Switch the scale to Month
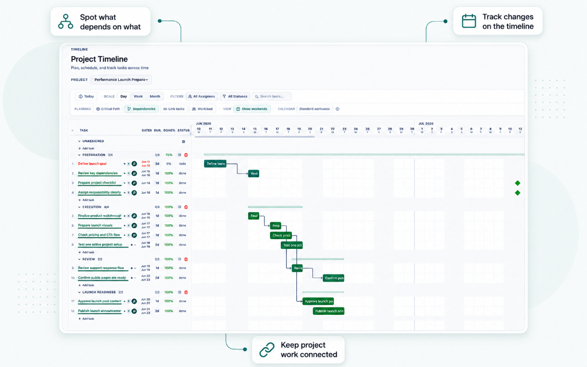Screen dimensions: 587x367 coord(155,96)
